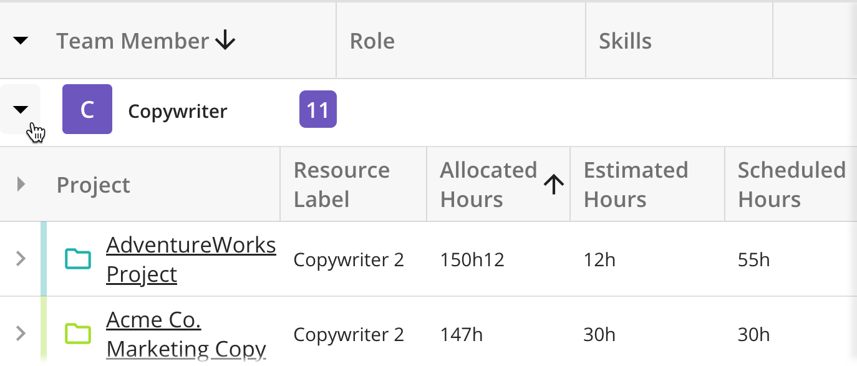Select the Copywriter 2 resource label cell
The image size is (857, 366).
click(x=348, y=259)
